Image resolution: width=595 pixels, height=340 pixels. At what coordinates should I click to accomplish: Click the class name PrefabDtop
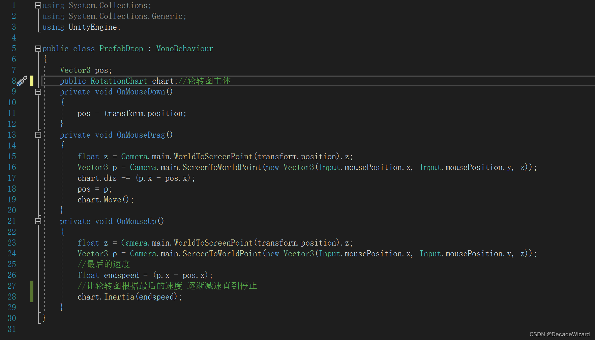(x=121, y=49)
